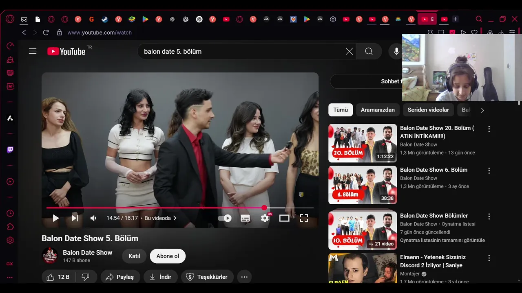Open browser downloads arrow icon
The height and width of the screenshot is (293, 522).
(x=501, y=32)
